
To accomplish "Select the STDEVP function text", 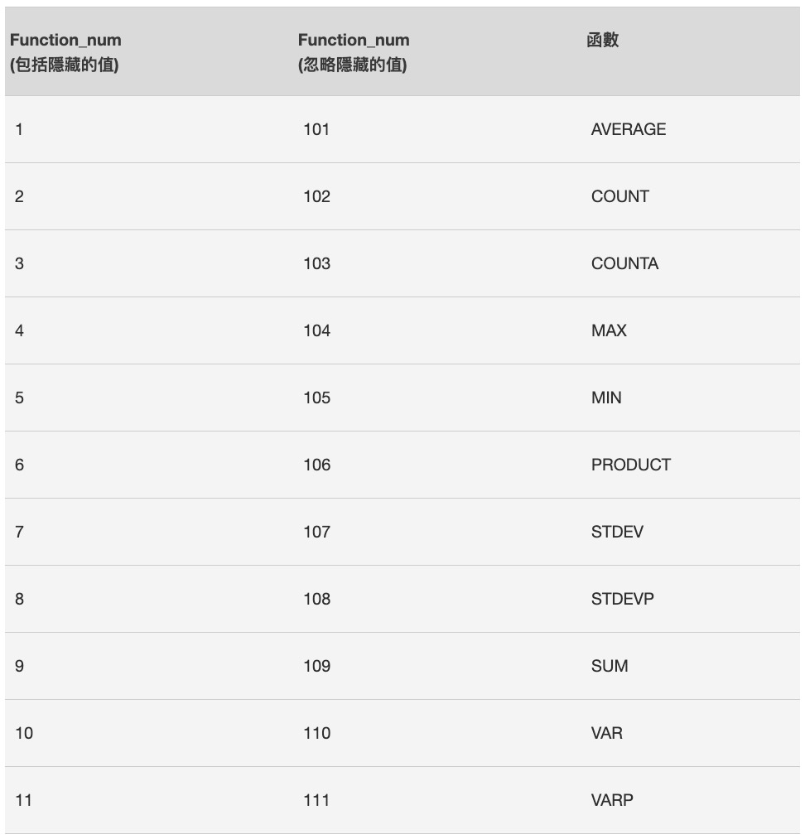I will (x=622, y=599).
